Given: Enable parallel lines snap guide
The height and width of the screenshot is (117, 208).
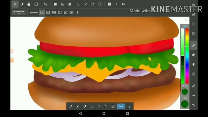Looking at the screenshot, I should (48, 13).
